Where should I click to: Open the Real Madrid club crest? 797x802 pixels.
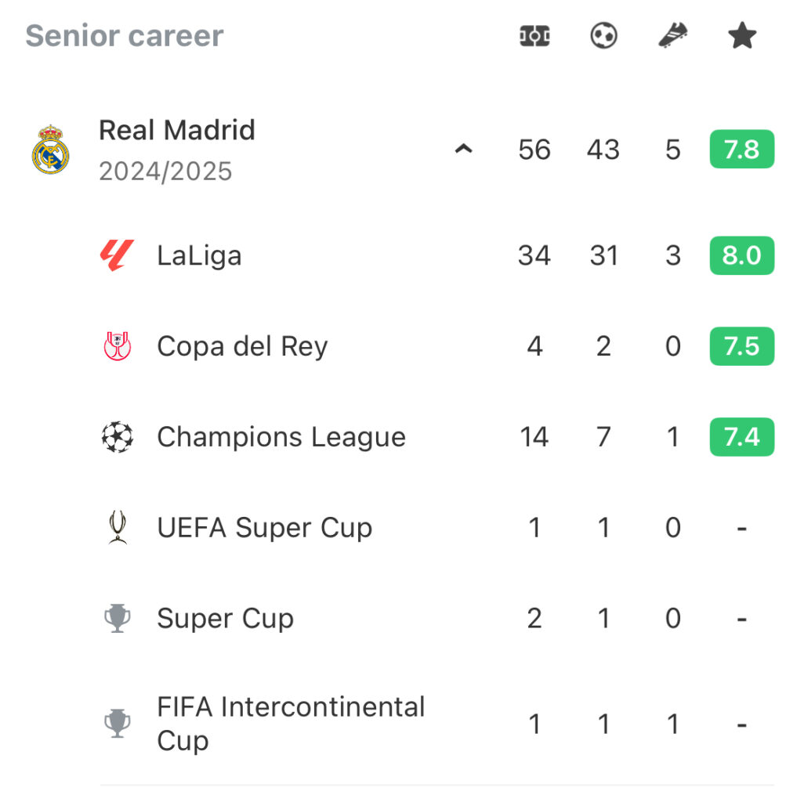(x=50, y=150)
